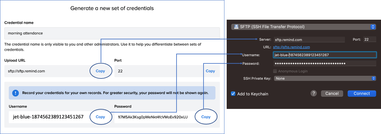Viewport: 381px width, 134px height.
Task: Copy the jet-blue username
Action: [100, 117]
